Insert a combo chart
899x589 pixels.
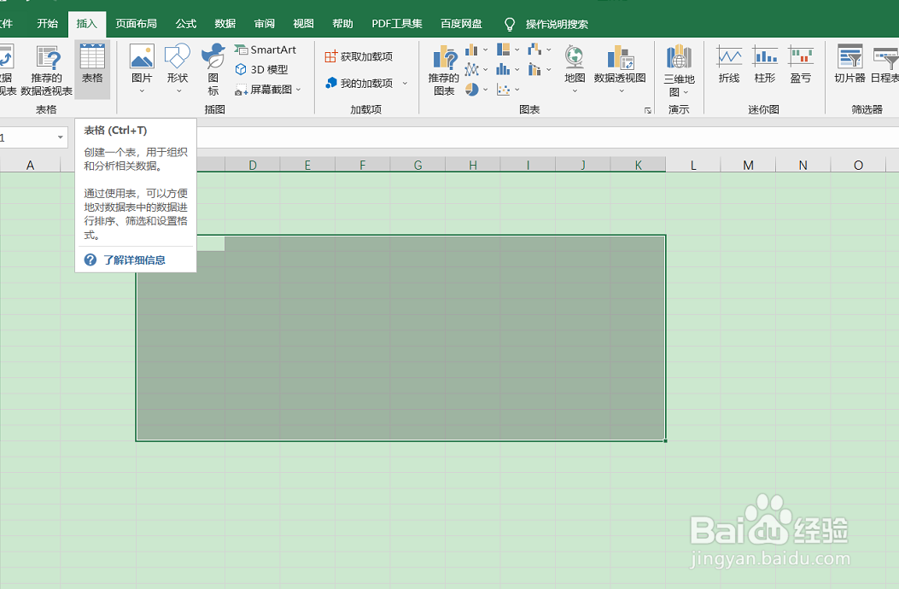tap(535, 69)
